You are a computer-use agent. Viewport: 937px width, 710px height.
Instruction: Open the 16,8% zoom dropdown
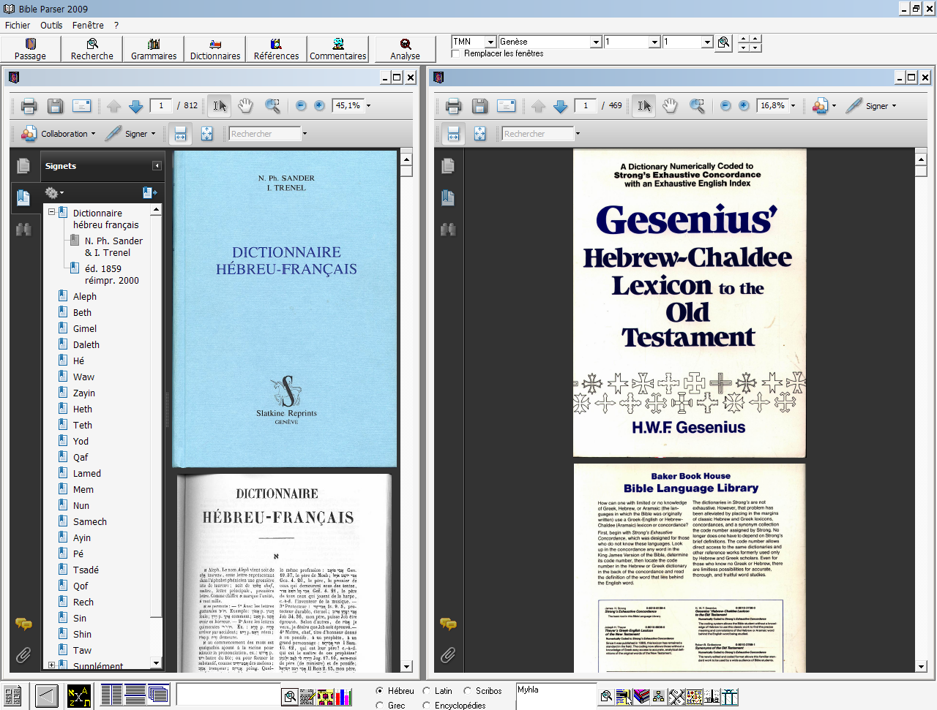point(793,106)
